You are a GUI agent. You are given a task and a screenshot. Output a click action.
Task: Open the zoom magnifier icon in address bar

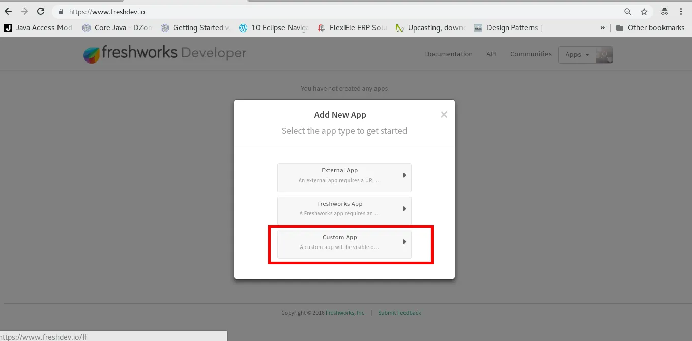point(628,12)
